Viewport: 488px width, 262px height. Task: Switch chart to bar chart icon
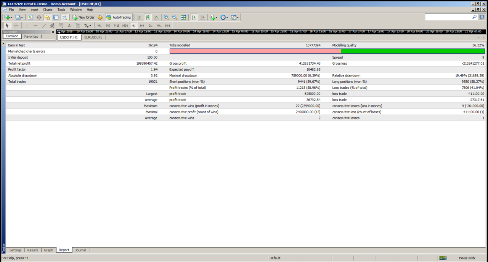point(139,17)
